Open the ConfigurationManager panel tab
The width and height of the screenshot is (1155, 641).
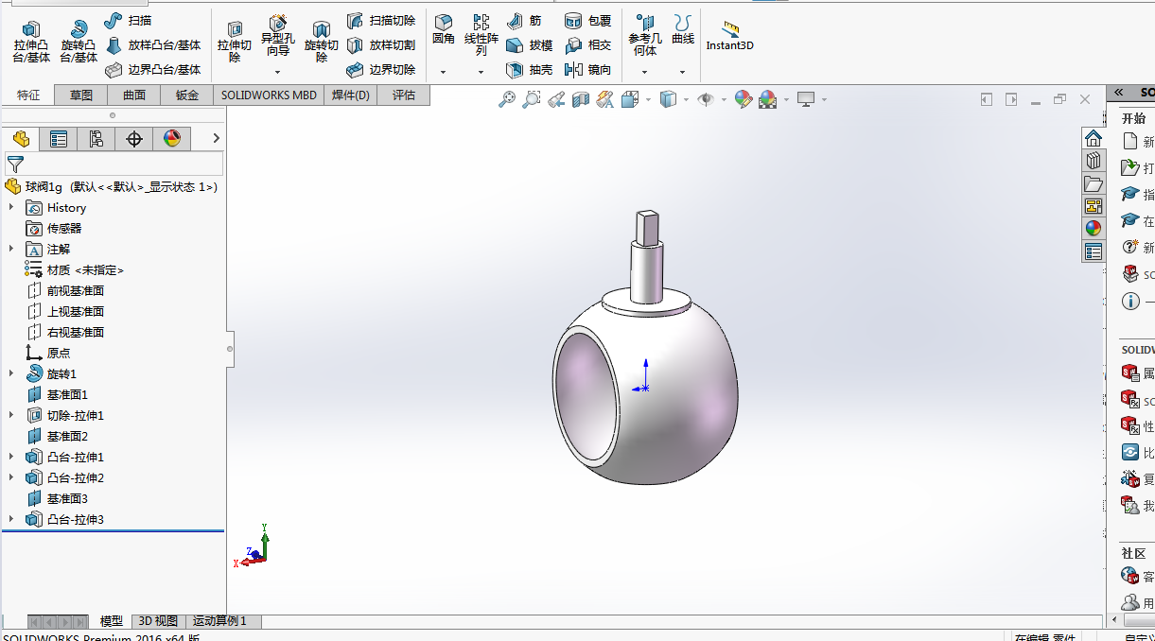click(96, 139)
